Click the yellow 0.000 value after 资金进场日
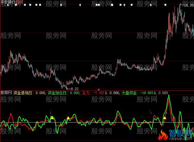 click(40, 93)
